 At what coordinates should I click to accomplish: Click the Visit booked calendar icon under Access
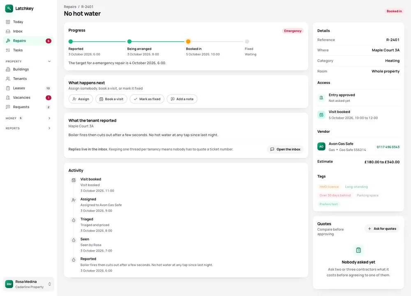[321, 115]
